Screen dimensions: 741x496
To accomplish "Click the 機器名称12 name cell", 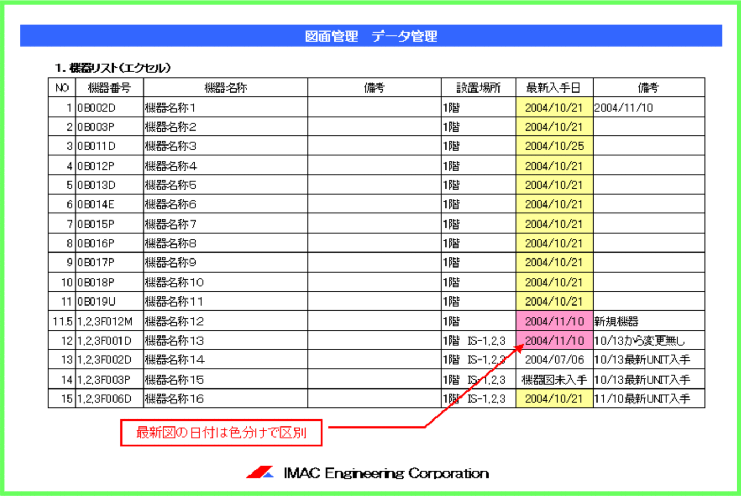I will 225,321.
